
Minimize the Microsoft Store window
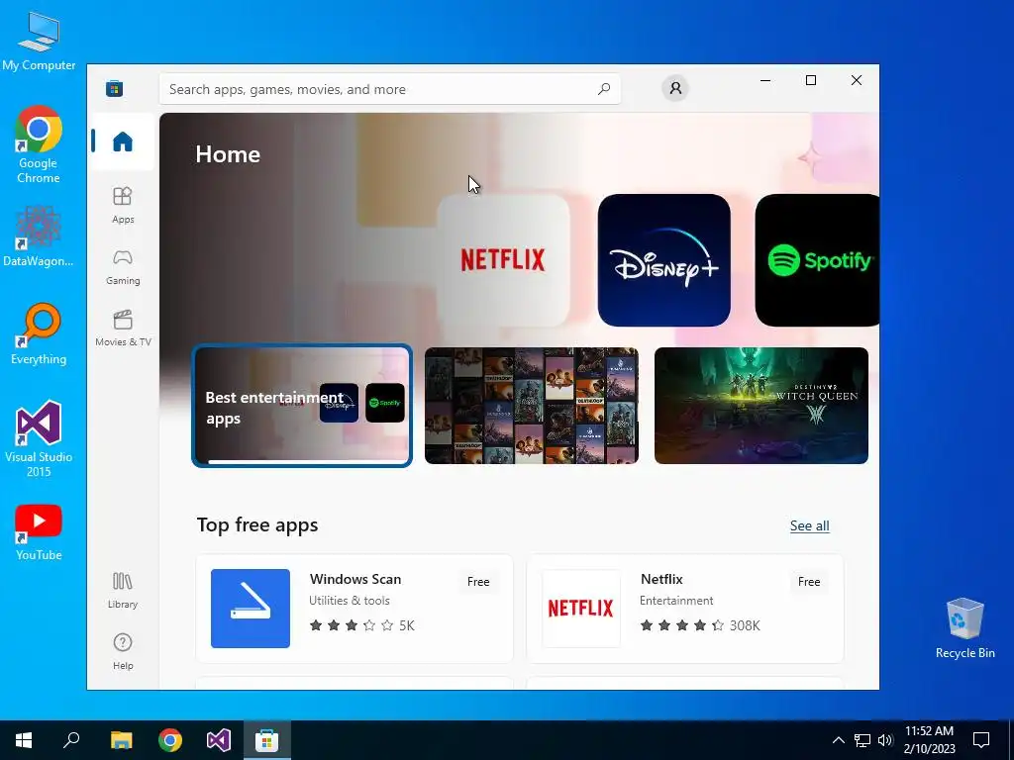click(765, 80)
